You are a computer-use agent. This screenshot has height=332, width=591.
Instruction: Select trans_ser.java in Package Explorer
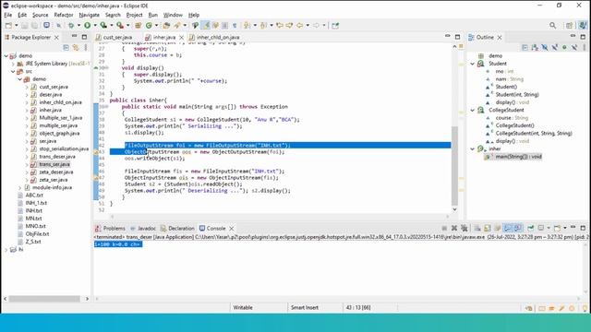pyautogui.click(x=54, y=164)
